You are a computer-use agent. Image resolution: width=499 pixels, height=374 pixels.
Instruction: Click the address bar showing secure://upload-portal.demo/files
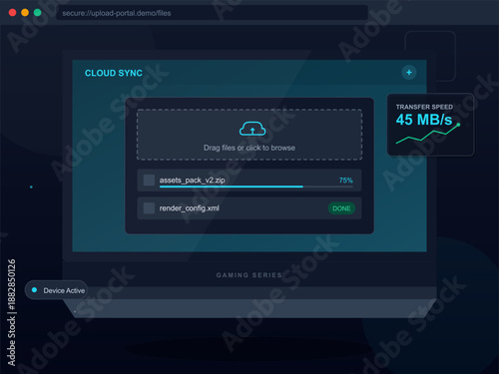[x=212, y=13]
